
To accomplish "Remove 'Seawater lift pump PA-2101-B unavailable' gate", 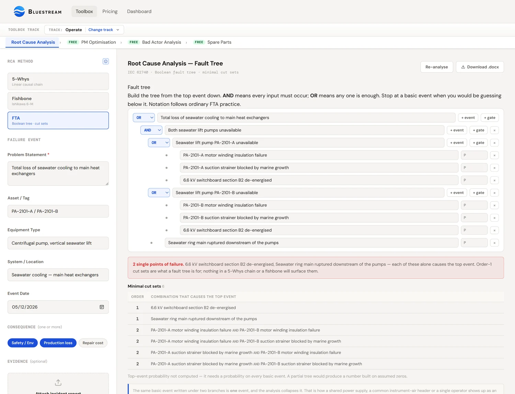I will 494,193.
